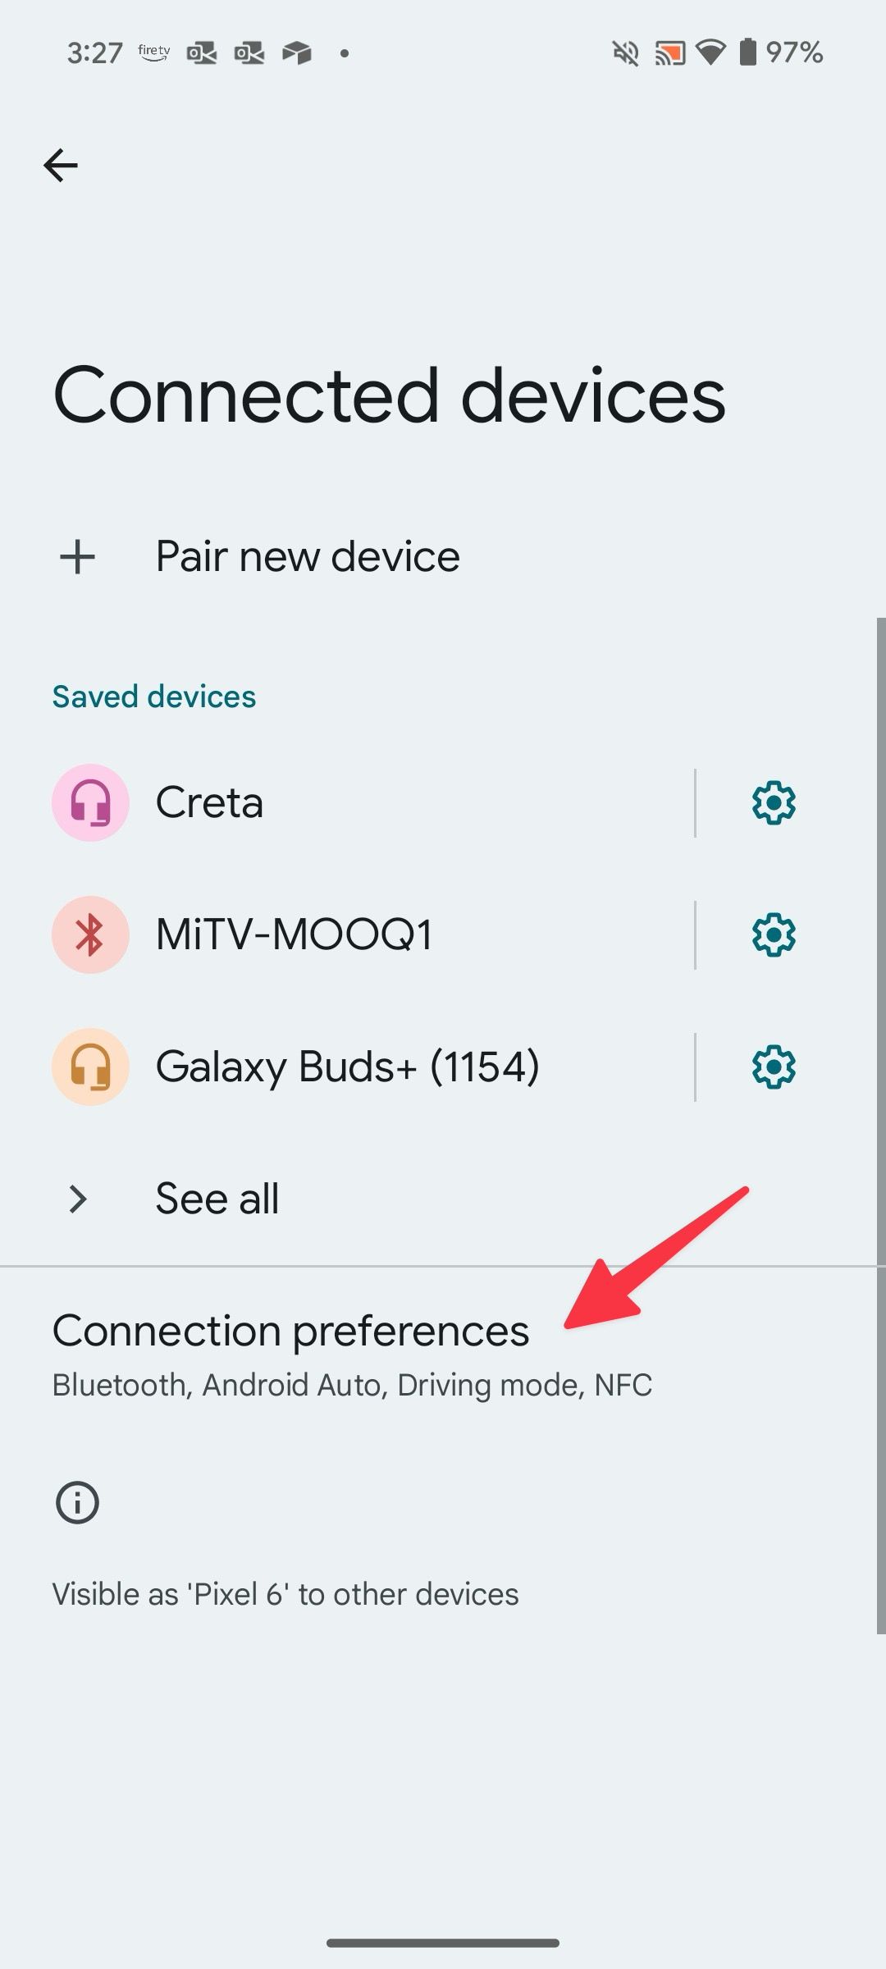Select the Saved devices section header
Screen dimensions: 886x1969
point(154,697)
